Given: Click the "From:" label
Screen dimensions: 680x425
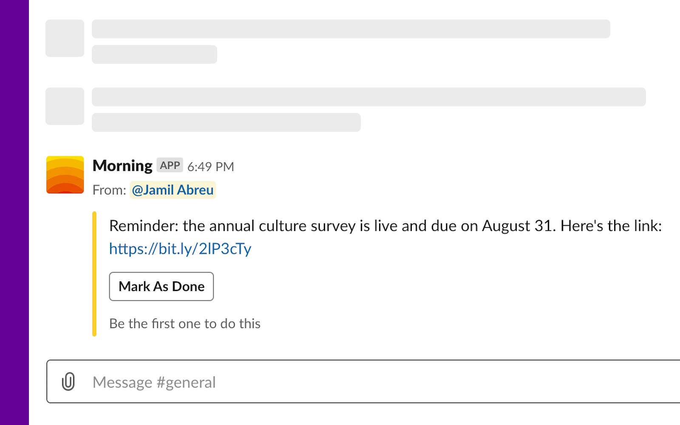Looking at the screenshot, I should point(109,190).
